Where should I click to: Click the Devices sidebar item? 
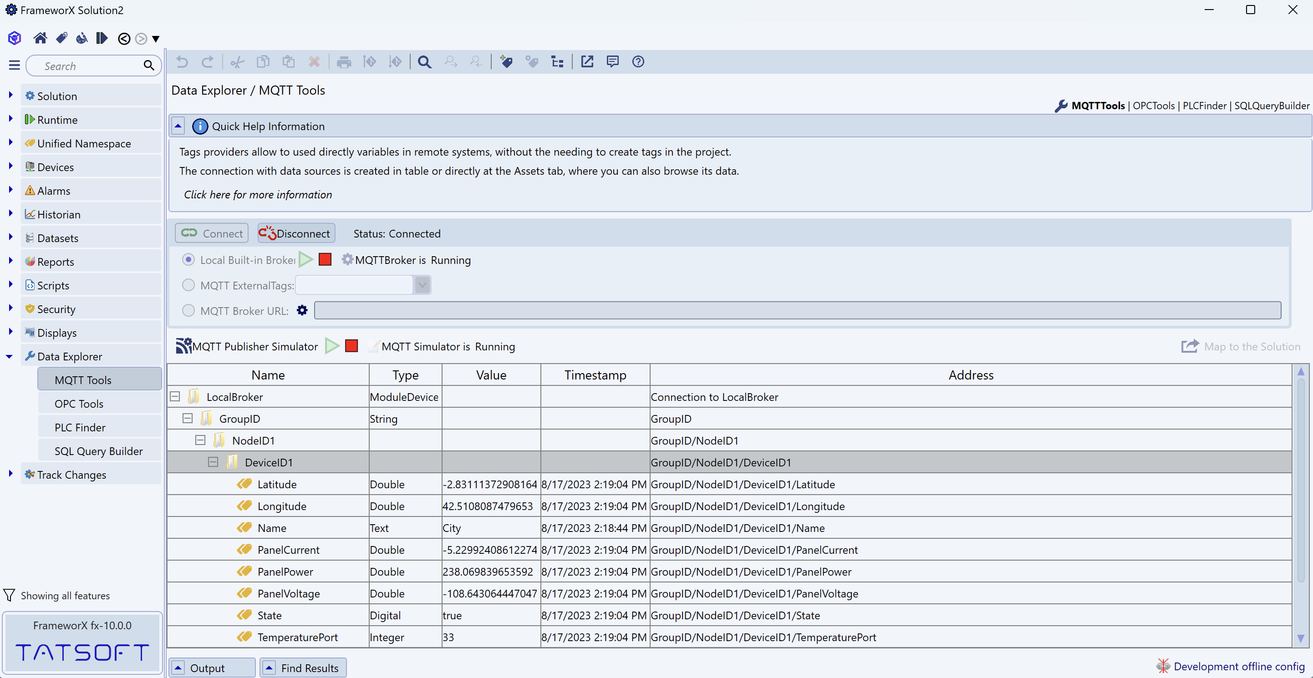coord(91,167)
